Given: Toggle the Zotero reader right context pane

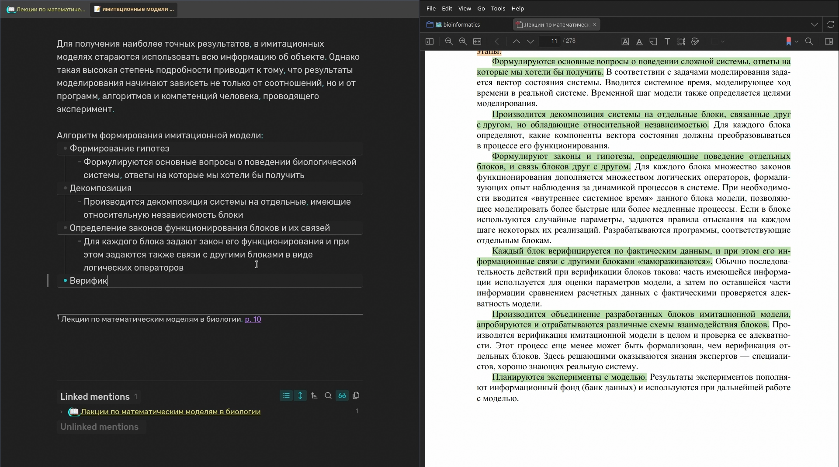Looking at the screenshot, I should (829, 41).
